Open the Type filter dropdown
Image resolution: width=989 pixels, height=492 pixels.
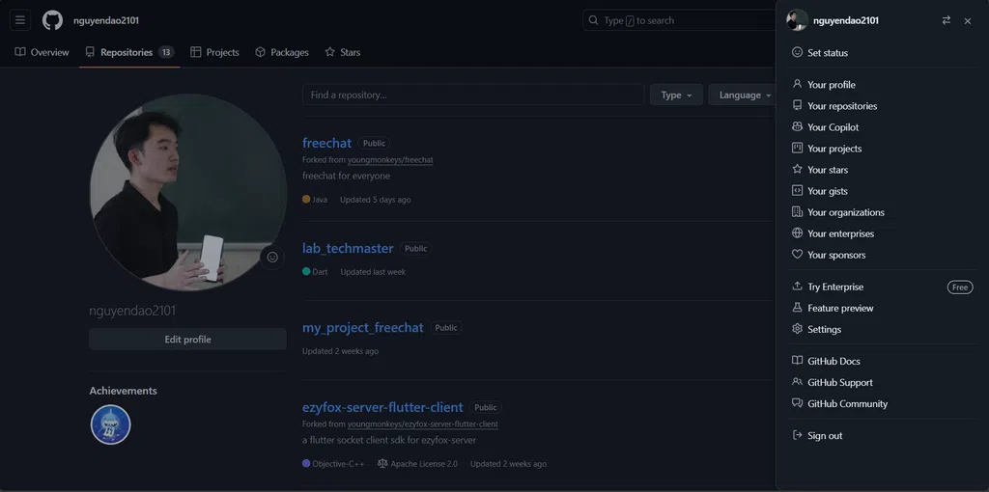(x=676, y=96)
